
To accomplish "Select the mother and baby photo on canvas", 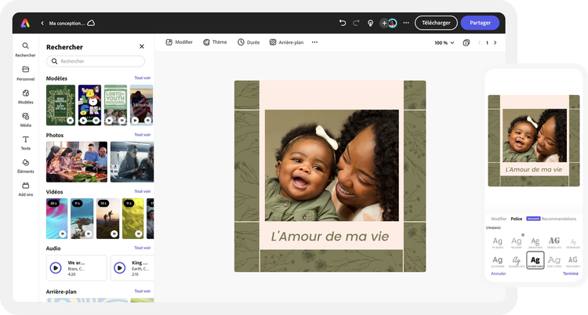I will tap(332, 165).
